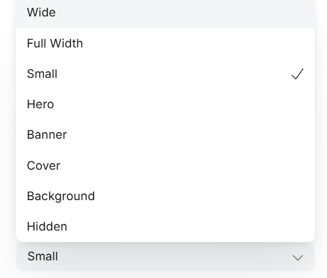Pick the currently checked Small option

165,74
